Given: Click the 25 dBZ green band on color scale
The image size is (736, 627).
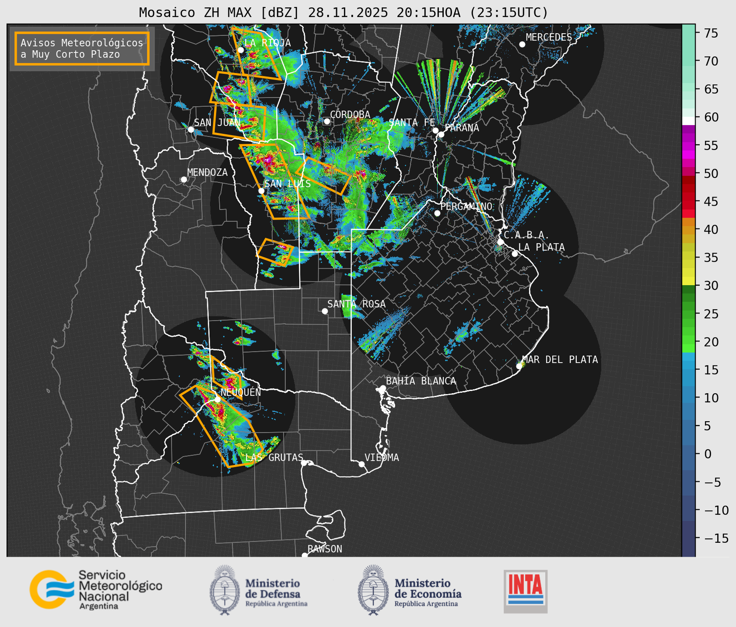Looking at the screenshot, I should (688, 313).
